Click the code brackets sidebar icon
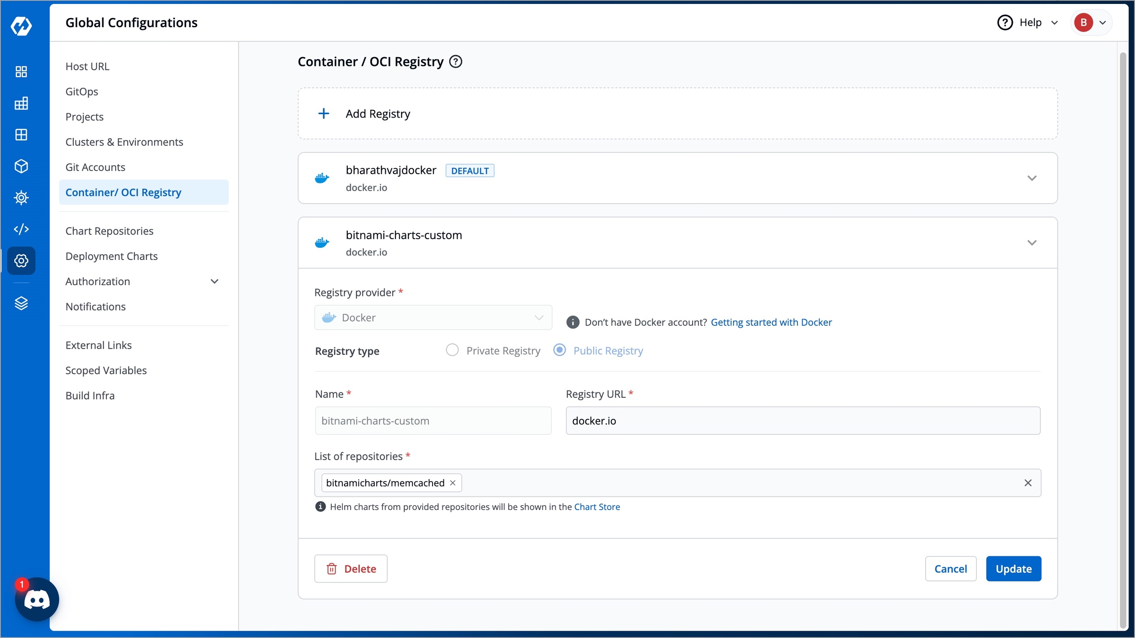This screenshot has width=1135, height=638. click(21, 229)
